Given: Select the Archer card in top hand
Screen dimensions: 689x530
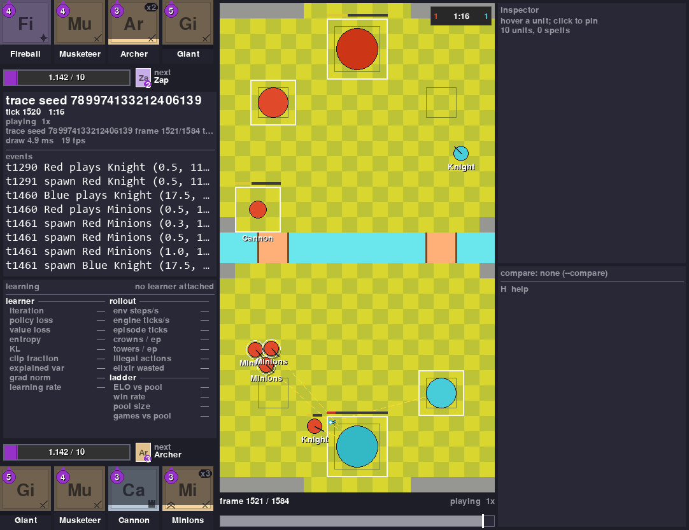Looking at the screenshot, I should point(134,23).
